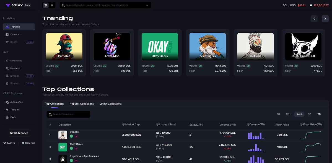Select the 3D time range
332x163 pixels.
(310, 114)
